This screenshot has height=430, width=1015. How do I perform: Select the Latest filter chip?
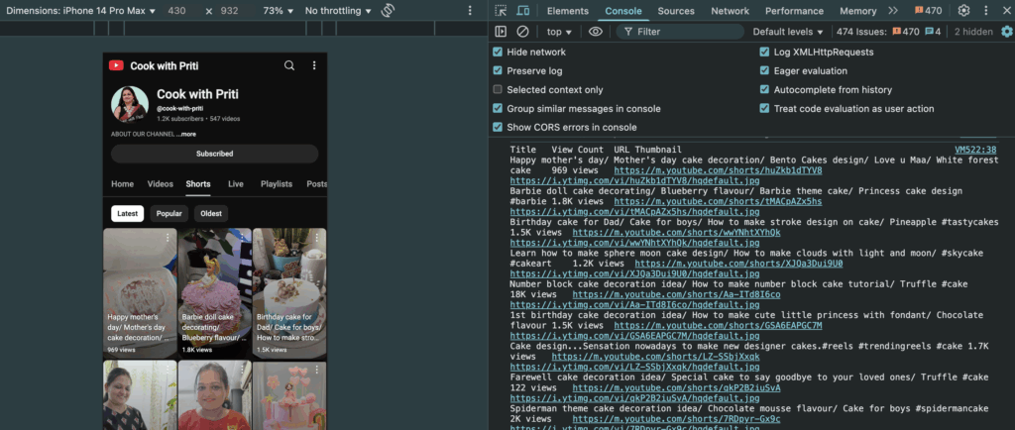[127, 213]
